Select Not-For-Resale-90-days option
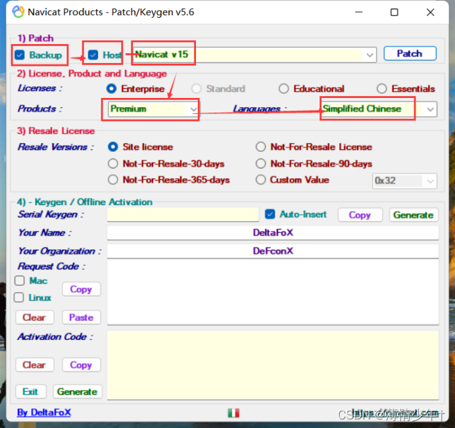 pyautogui.click(x=260, y=164)
